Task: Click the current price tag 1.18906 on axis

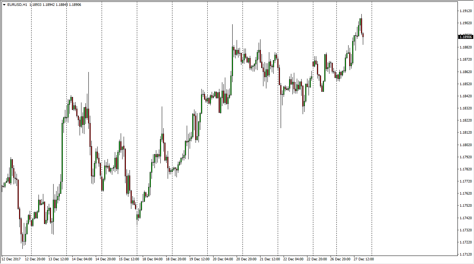Action: (x=466, y=37)
